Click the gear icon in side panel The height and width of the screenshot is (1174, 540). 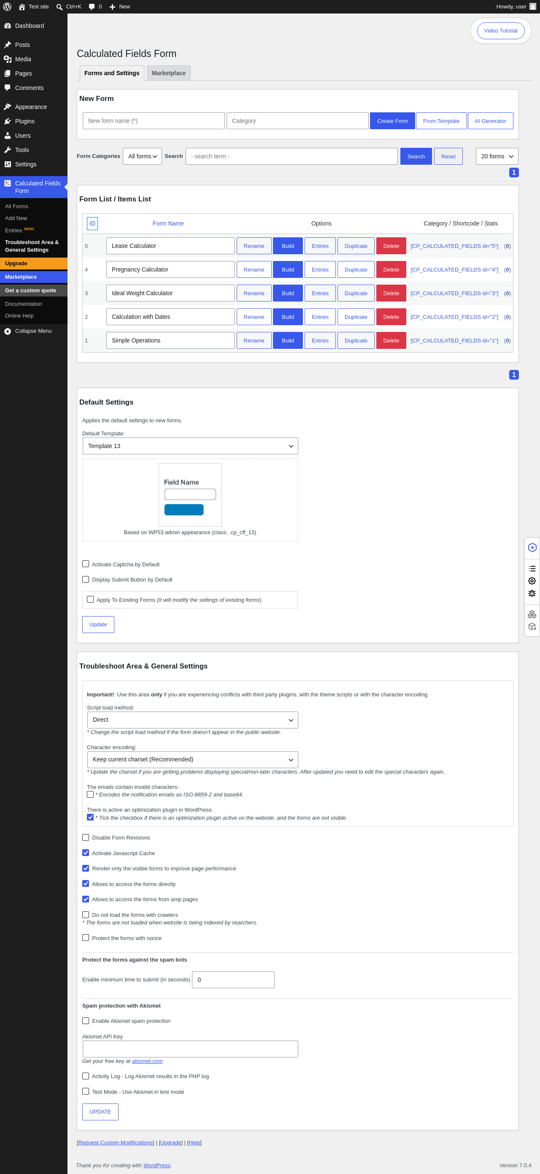[x=532, y=581]
